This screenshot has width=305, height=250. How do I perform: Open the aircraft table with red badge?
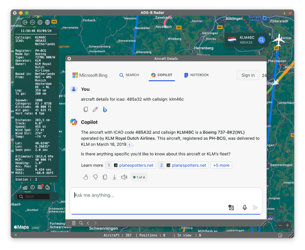point(40,187)
